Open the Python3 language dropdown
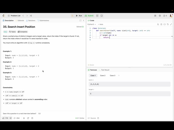The image size is (174, 130). pos(92,24)
